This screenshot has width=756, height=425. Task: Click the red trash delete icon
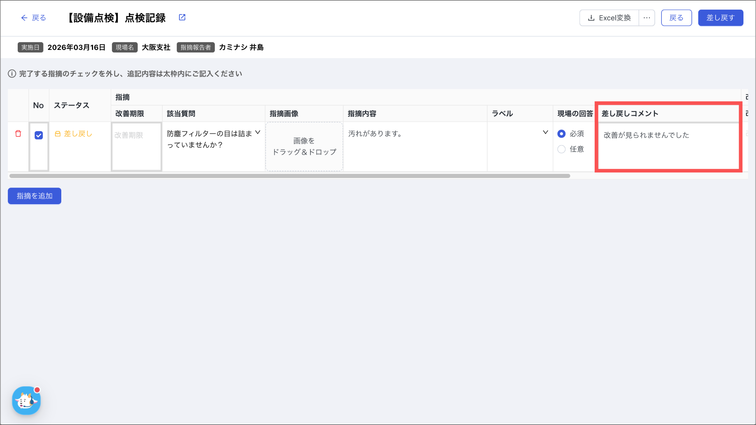pyautogui.click(x=18, y=134)
